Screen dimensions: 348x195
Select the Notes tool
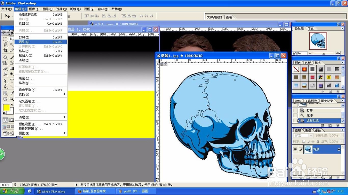[x=6, y=93]
